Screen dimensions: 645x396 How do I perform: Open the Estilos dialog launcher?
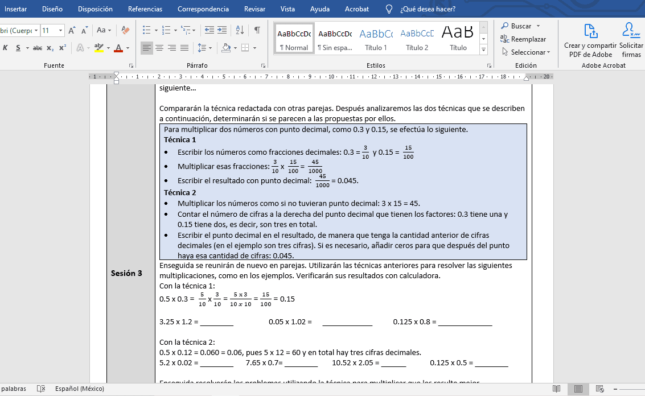(489, 65)
